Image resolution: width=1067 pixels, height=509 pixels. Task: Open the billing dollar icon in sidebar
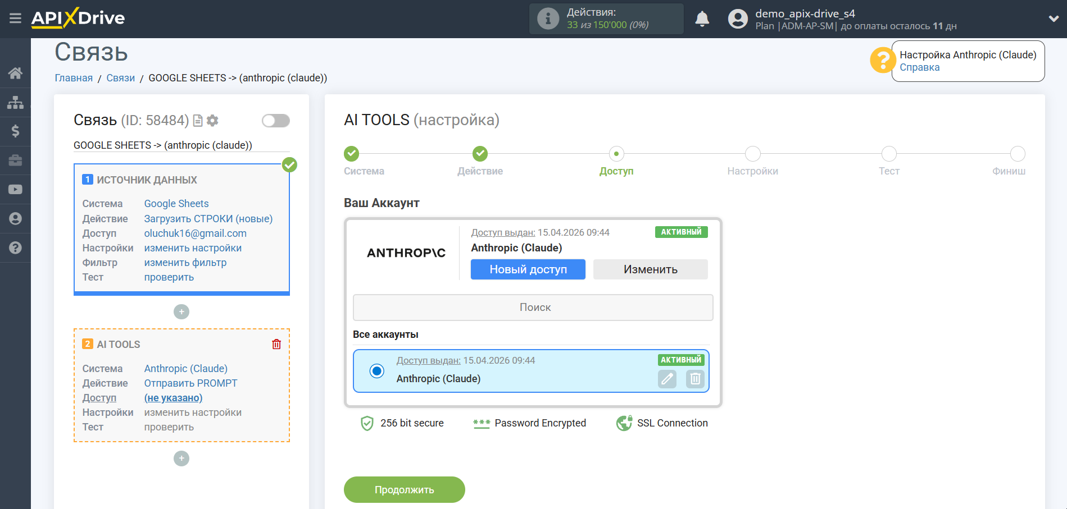tap(15, 131)
